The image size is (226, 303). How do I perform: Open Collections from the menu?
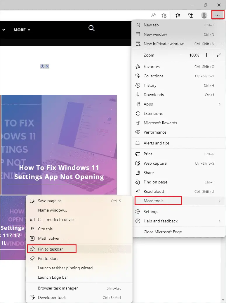pyautogui.click(x=178, y=76)
